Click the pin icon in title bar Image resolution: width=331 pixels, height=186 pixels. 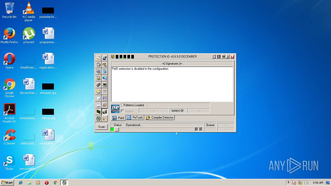pos(223,57)
